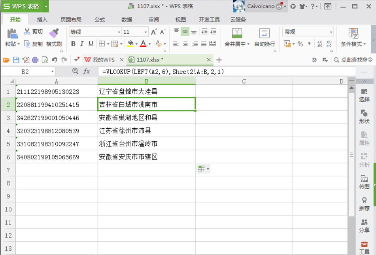
Task: Toggle top vertical alignment
Action: pyautogui.click(x=176, y=31)
